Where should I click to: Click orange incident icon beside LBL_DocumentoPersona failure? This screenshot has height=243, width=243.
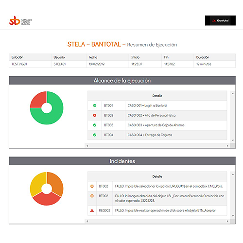pos(92,196)
